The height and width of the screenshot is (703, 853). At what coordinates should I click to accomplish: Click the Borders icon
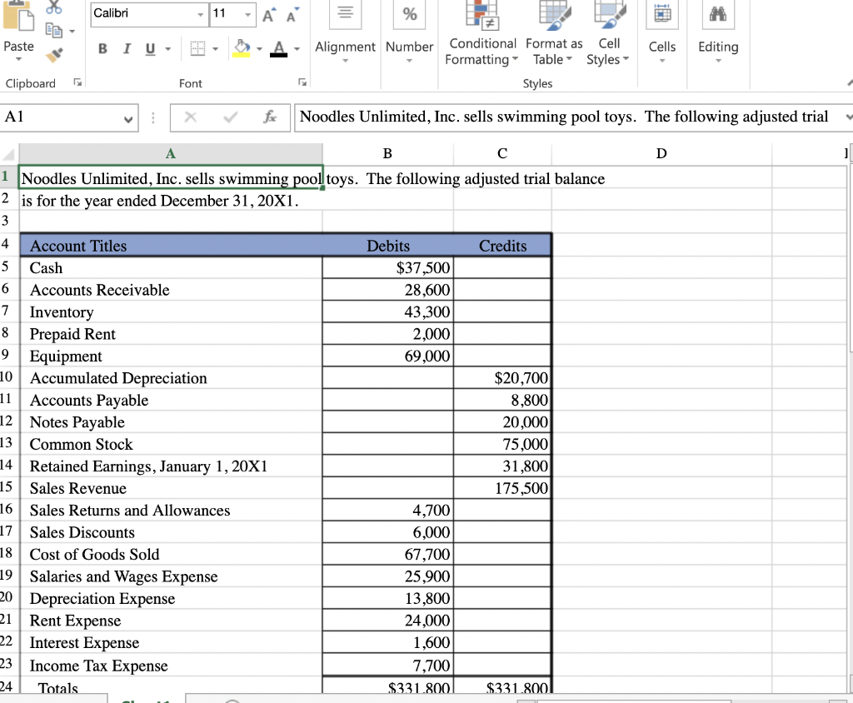coord(197,48)
